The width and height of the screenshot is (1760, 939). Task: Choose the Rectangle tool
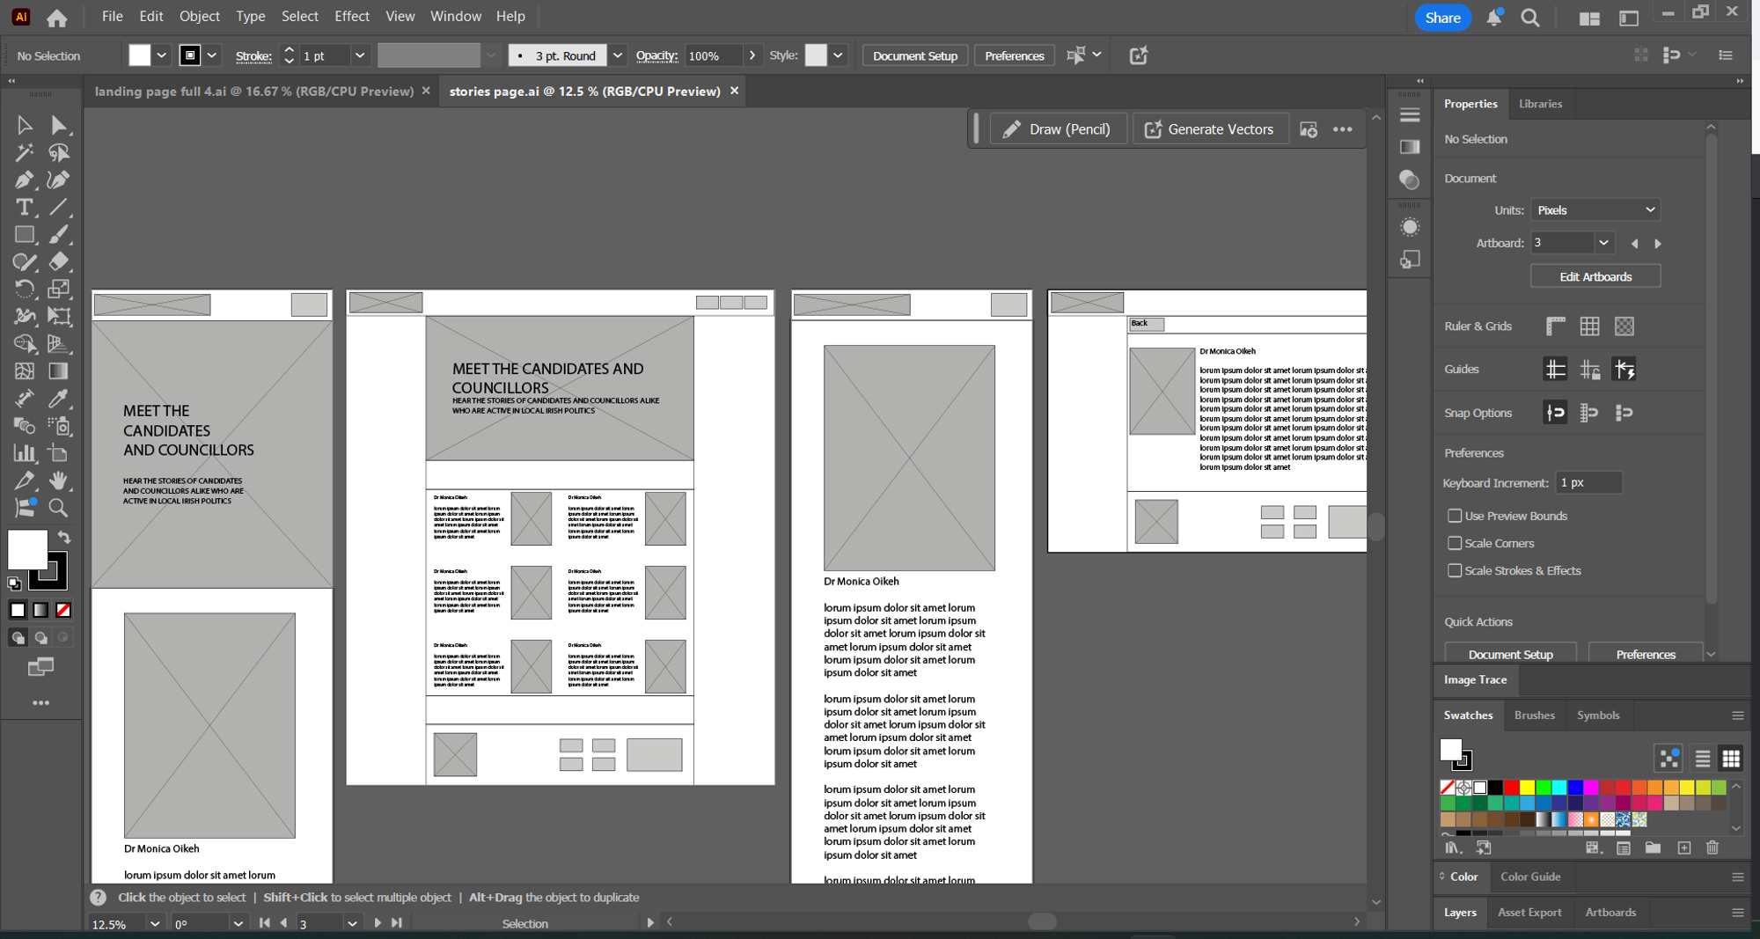pyautogui.click(x=24, y=234)
